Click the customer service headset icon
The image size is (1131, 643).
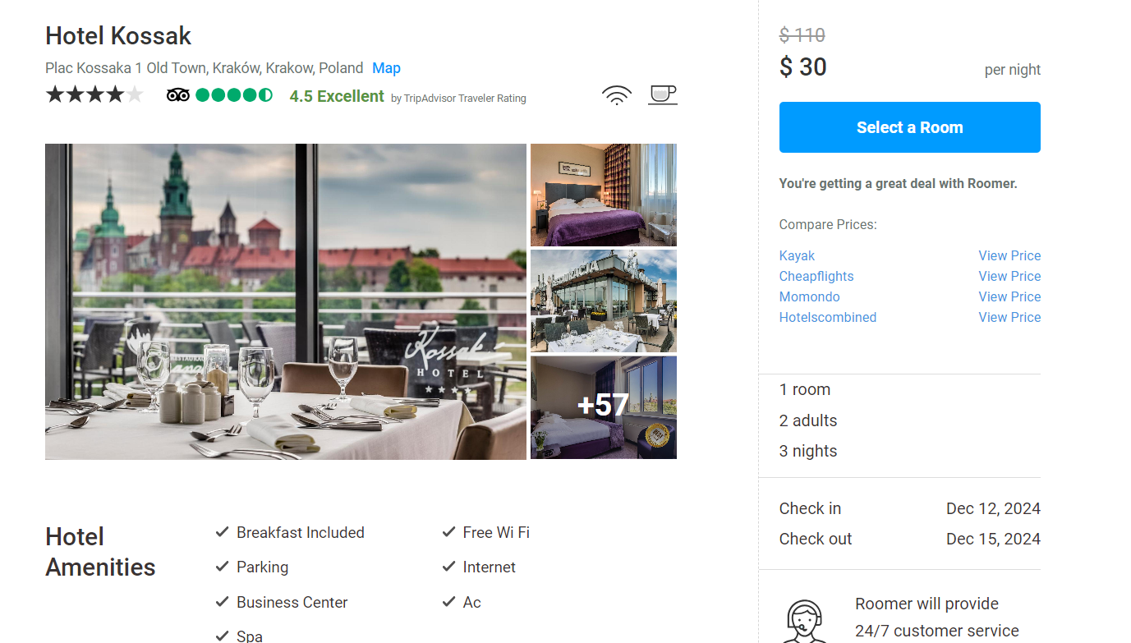[805, 621]
